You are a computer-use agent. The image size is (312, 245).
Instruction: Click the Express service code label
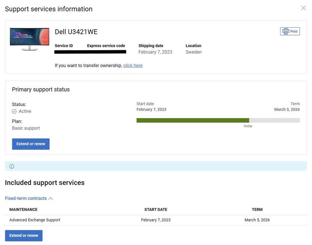click(106, 46)
